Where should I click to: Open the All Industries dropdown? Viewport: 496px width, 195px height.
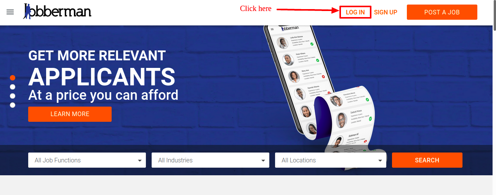(x=210, y=160)
